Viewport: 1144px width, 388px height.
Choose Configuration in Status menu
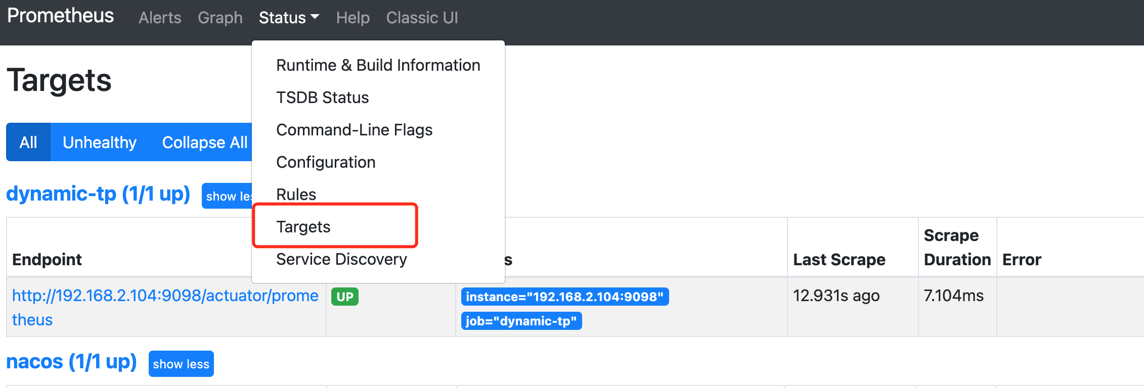point(378,162)
